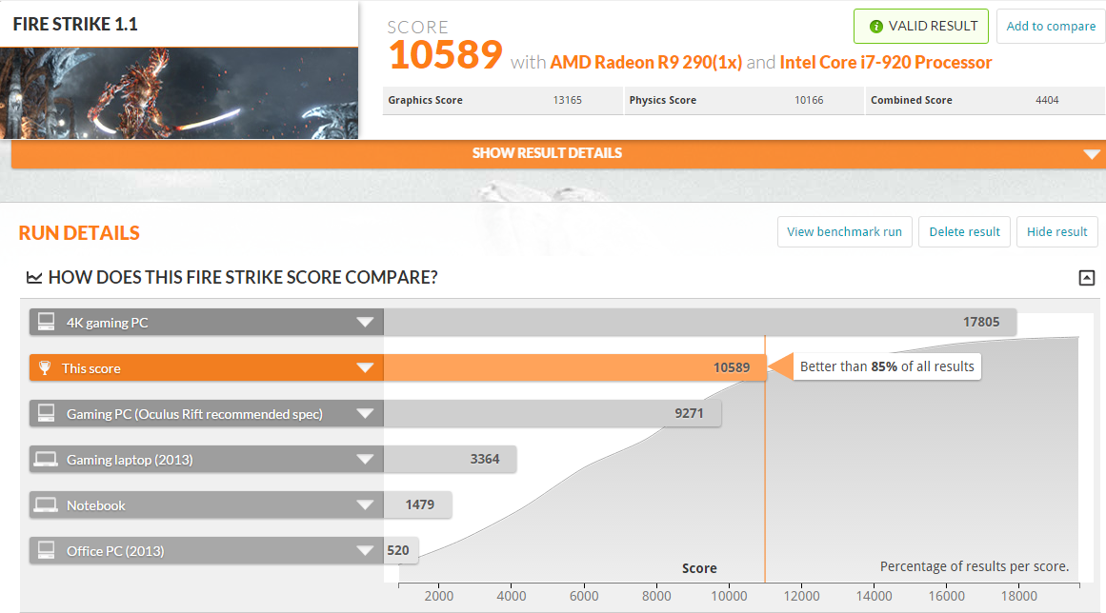Click the large 10589 overall score
This screenshot has width=1106, height=613.
pyautogui.click(x=445, y=55)
